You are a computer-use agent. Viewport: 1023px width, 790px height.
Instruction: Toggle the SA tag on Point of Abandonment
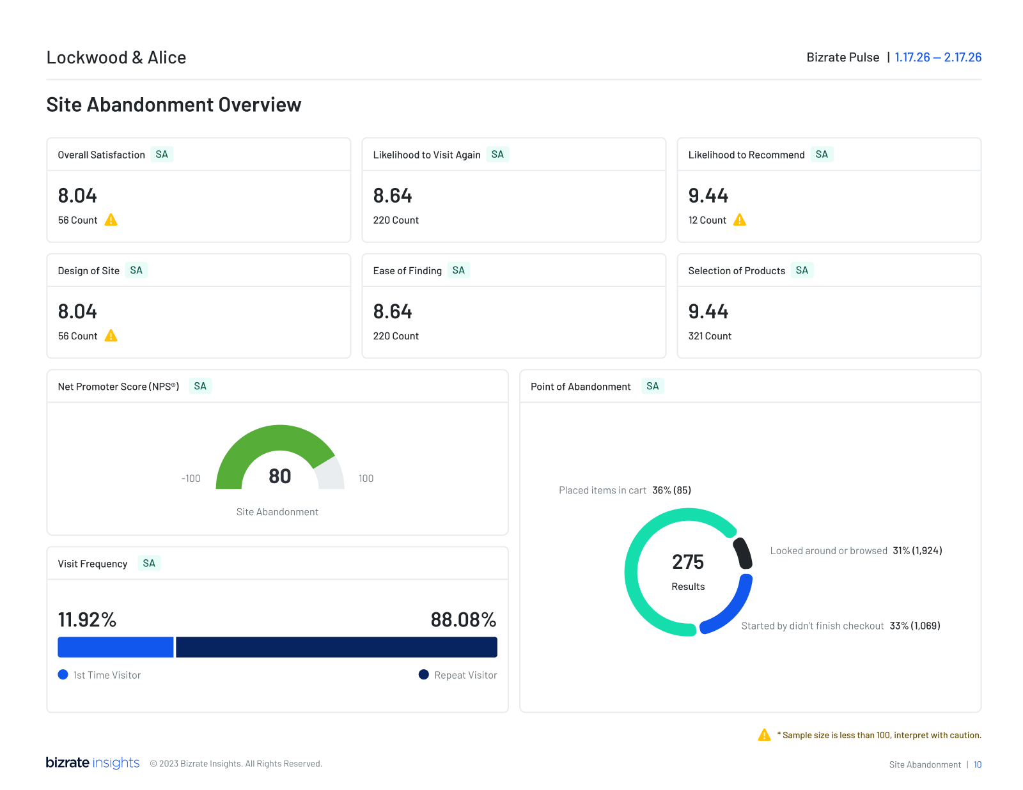pyautogui.click(x=652, y=386)
